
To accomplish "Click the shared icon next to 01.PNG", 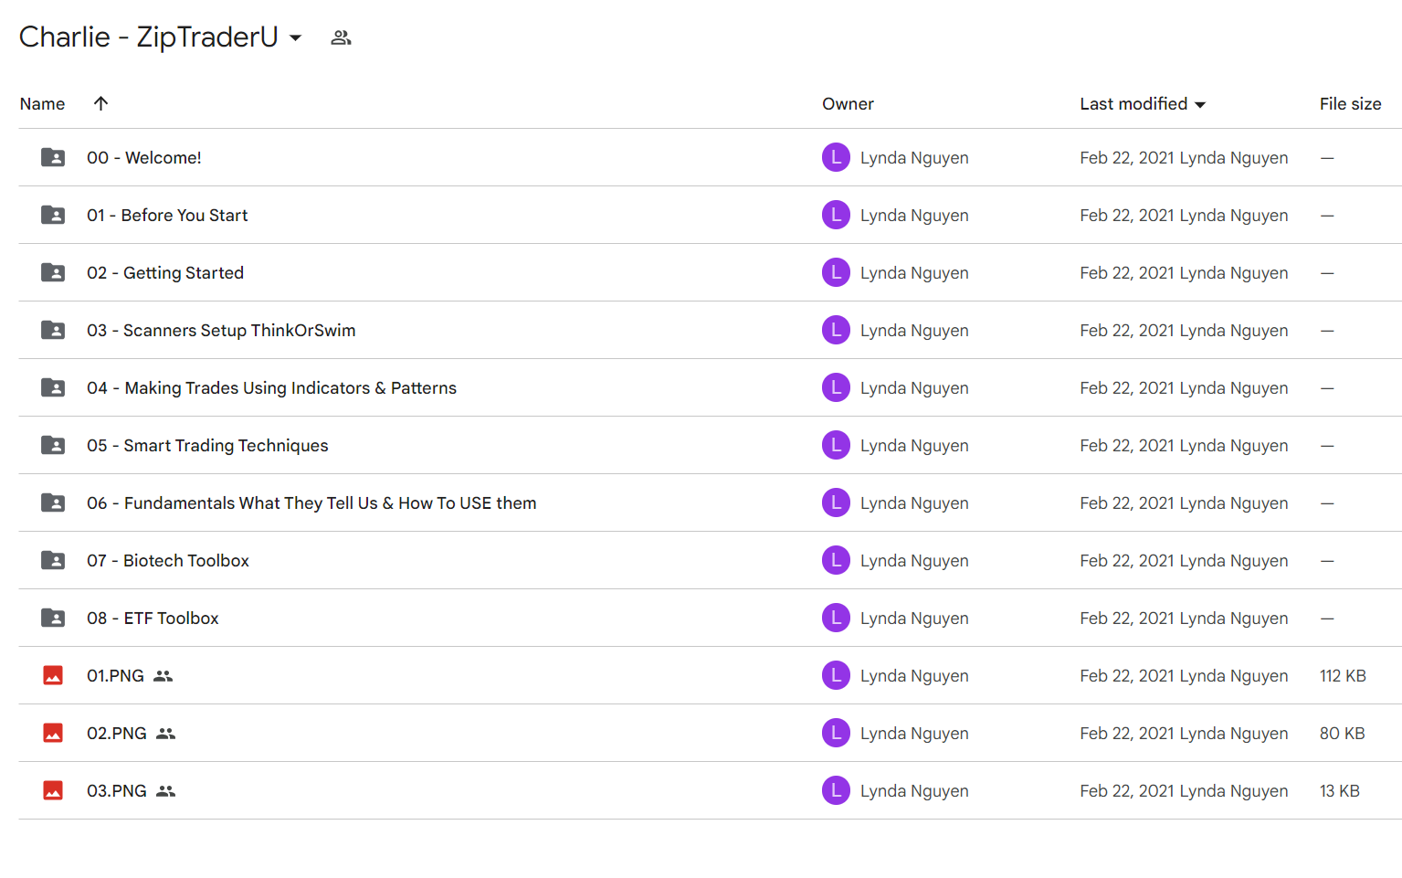I will tap(163, 676).
